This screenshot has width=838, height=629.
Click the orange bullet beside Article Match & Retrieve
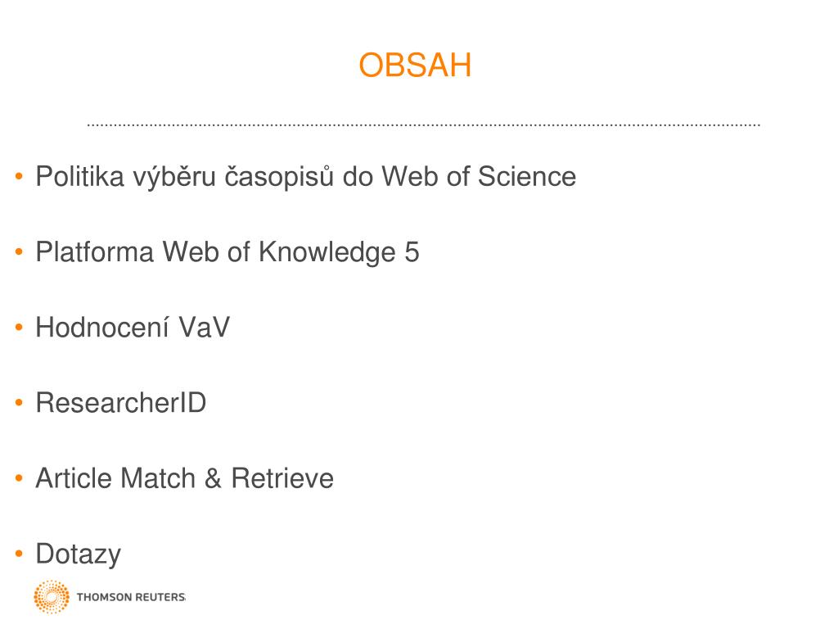click(20, 477)
